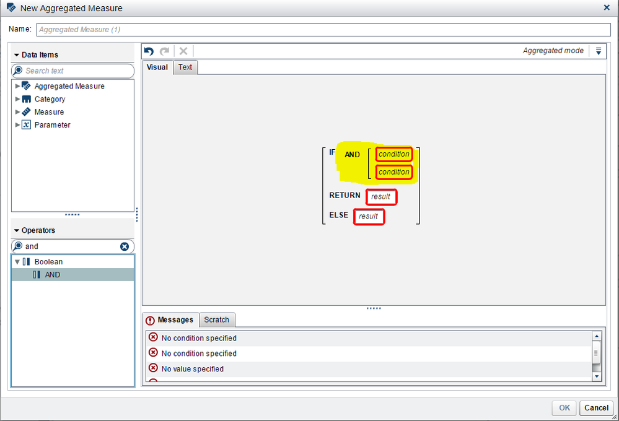Screen dimensions: 619x421
Task: Select the Aggregated Measure tree label
Action: pos(69,86)
